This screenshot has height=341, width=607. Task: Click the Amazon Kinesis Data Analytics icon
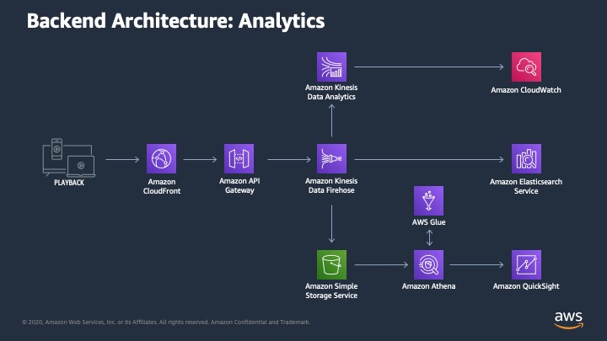pyautogui.click(x=332, y=67)
